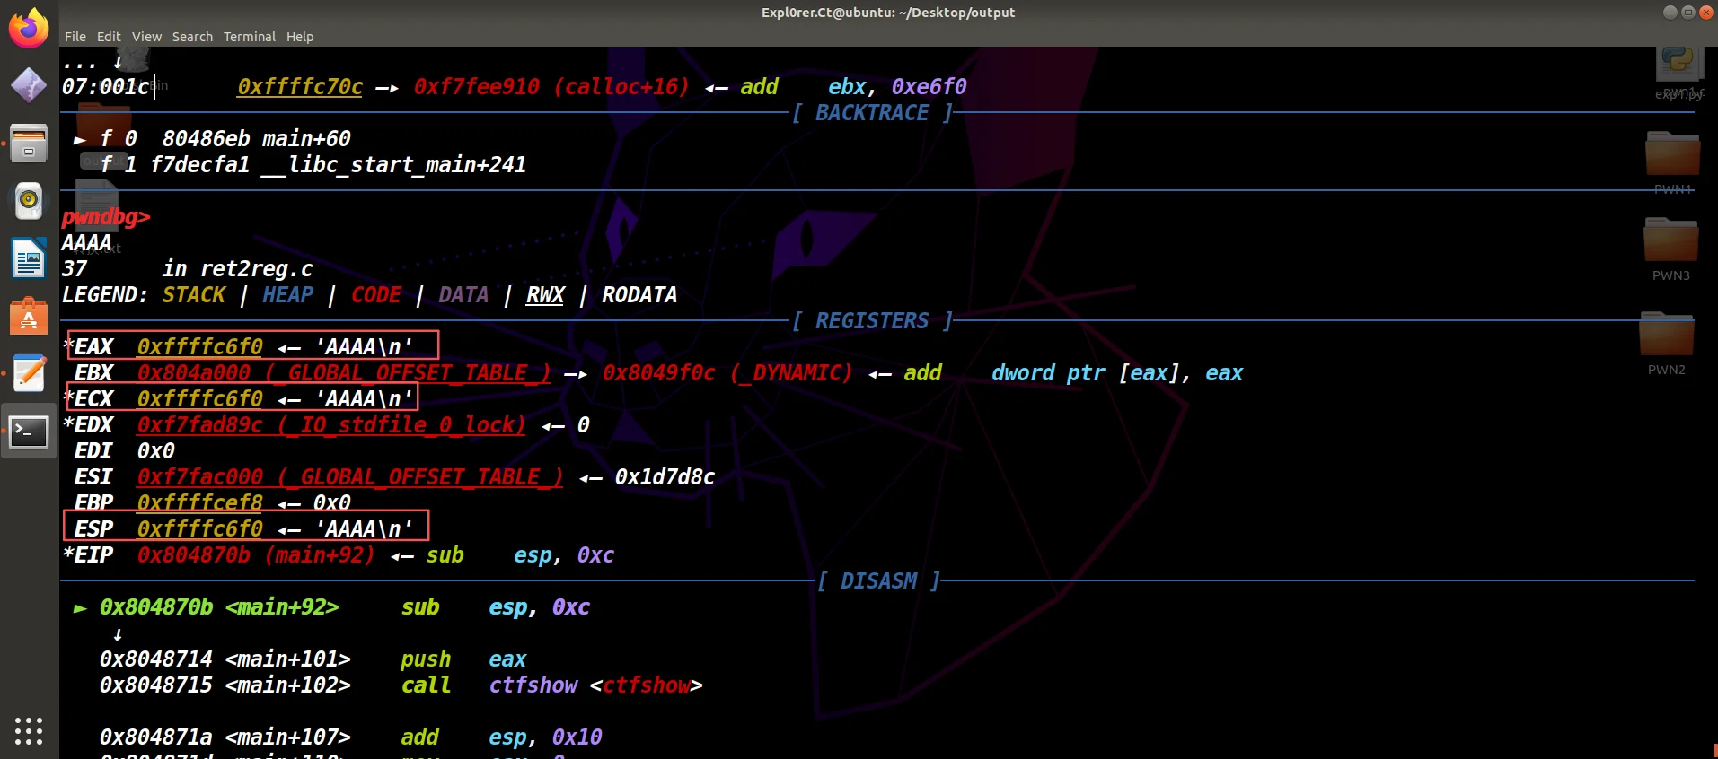
Task: Open the Text Editor dock icon
Action: [29, 374]
